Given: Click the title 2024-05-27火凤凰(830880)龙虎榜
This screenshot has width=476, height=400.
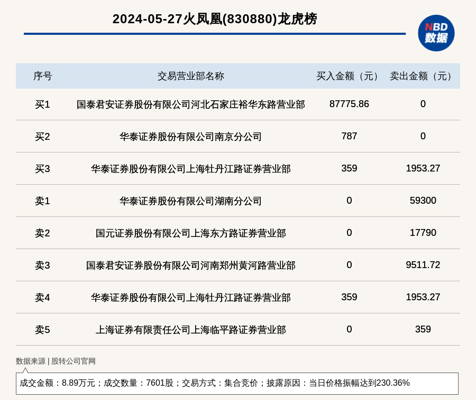Looking at the screenshot, I should (215, 19).
